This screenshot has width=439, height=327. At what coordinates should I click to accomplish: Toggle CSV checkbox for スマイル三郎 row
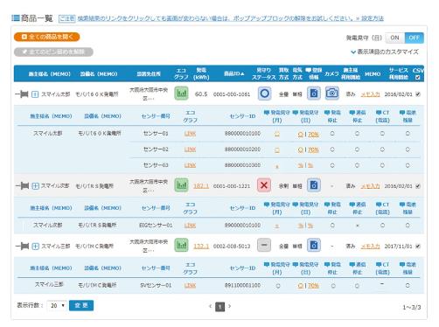[x=418, y=247]
